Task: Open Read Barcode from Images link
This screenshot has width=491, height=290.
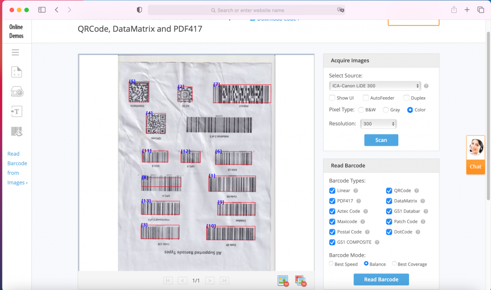Action: pyautogui.click(x=17, y=168)
